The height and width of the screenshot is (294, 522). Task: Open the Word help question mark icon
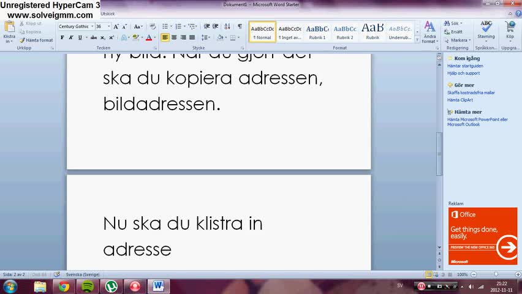point(518,13)
